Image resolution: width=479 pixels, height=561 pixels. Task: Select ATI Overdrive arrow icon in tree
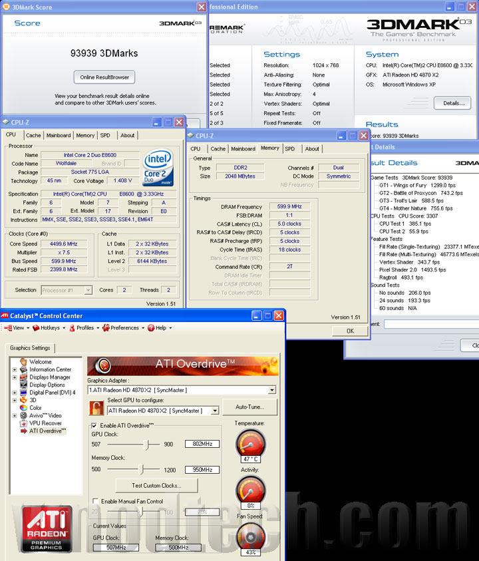click(23, 431)
